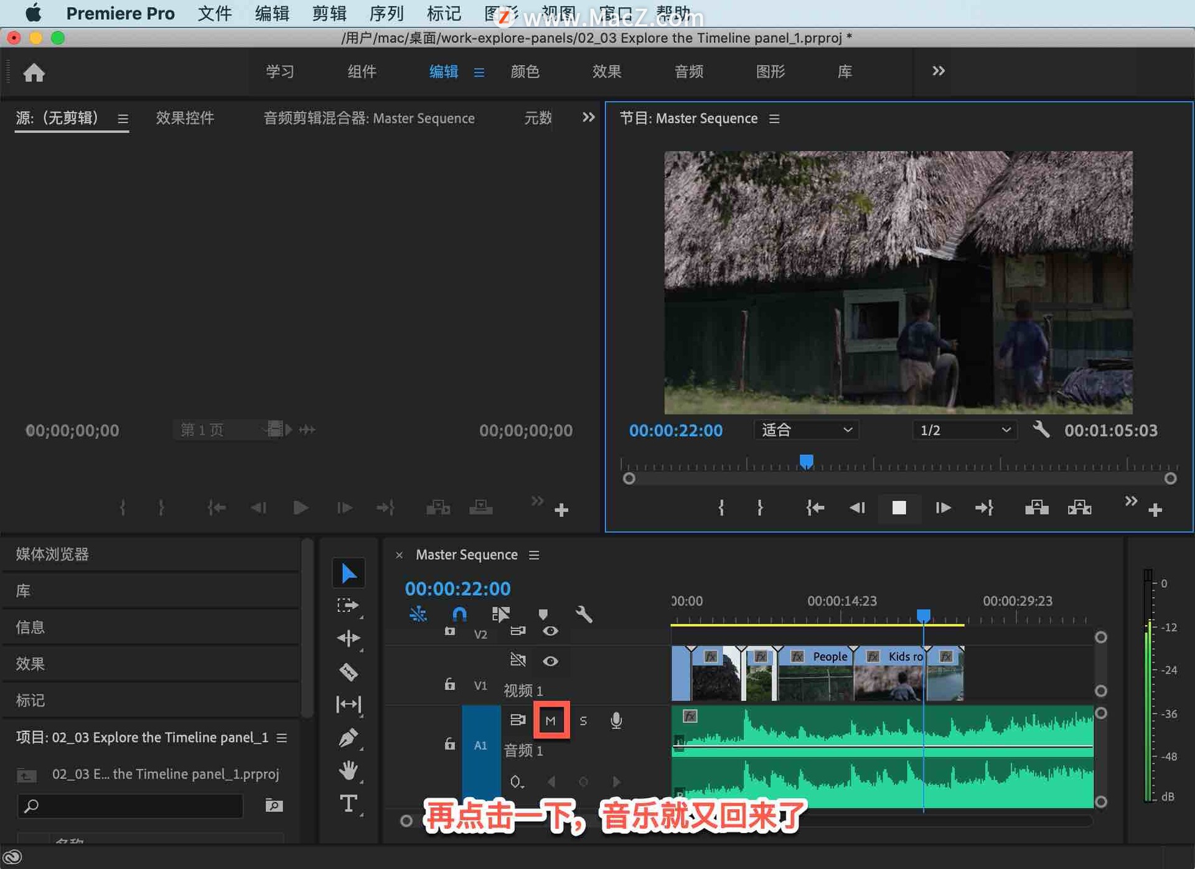
Task: Step back one frame in Program Monitor
Action: (x=857, y=508)
